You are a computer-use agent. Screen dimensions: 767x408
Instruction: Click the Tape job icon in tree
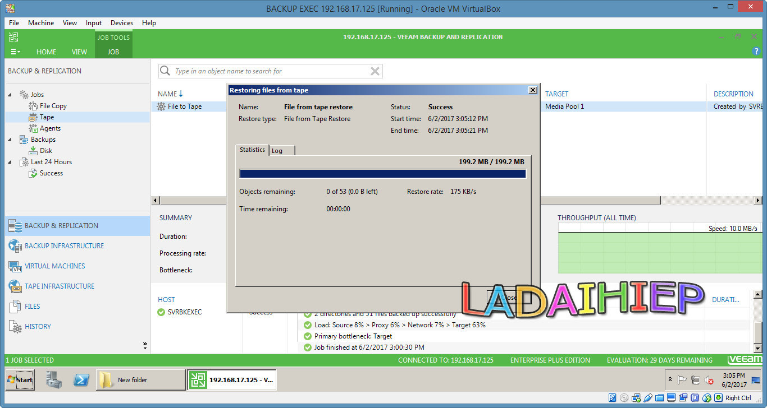pos(33,117)
